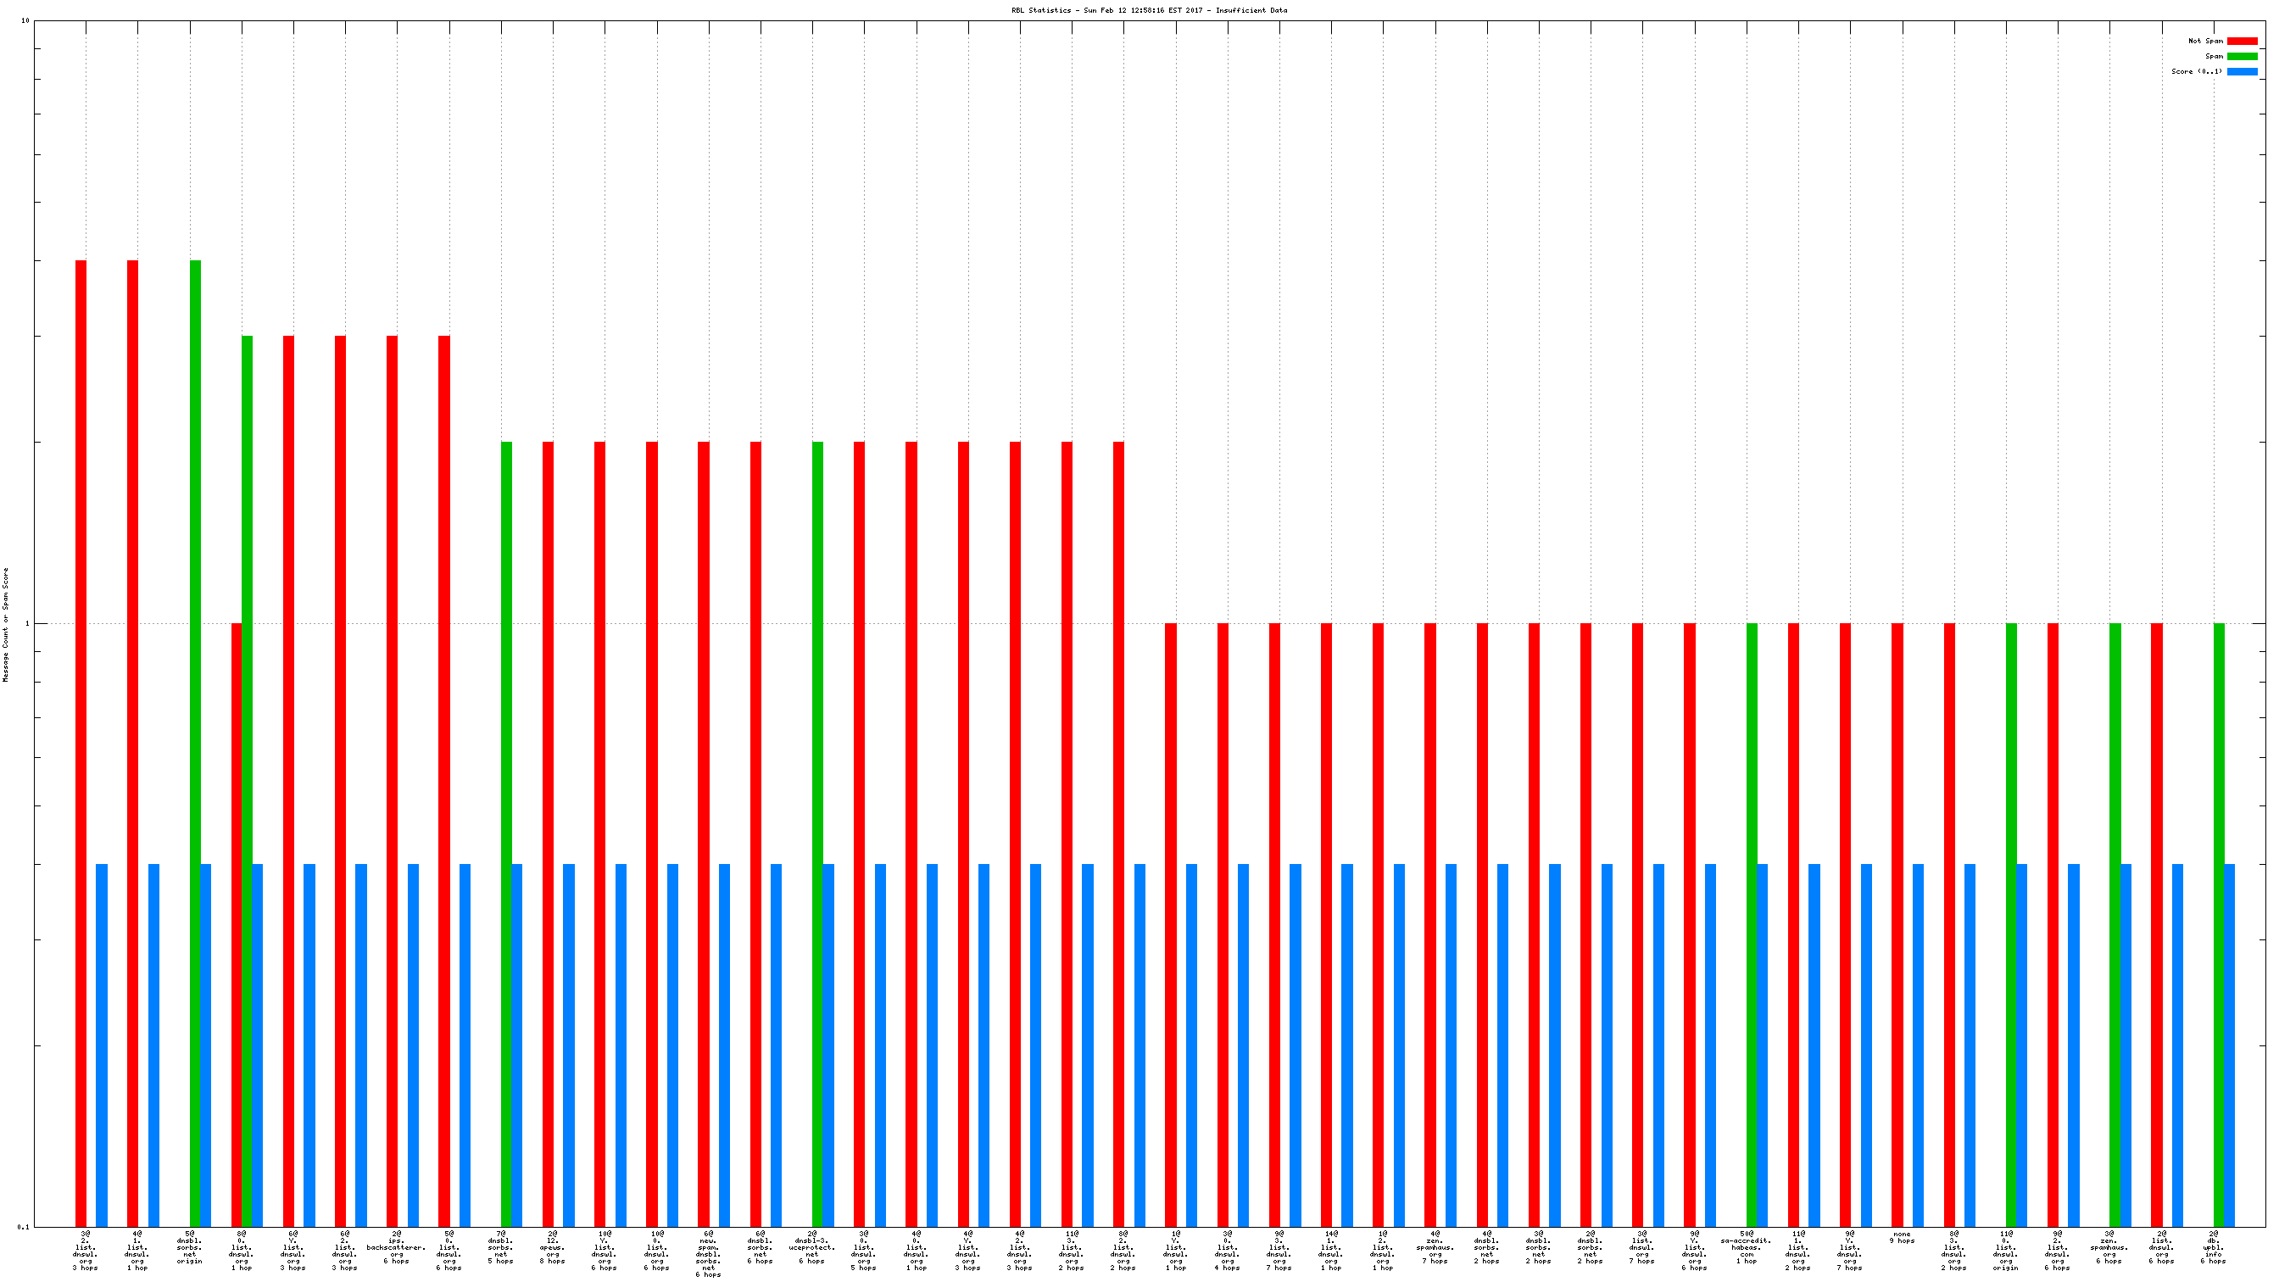
Task: Click the green bar above dnsbl.sorbs.net 5 hops
Action: (506, 796)
